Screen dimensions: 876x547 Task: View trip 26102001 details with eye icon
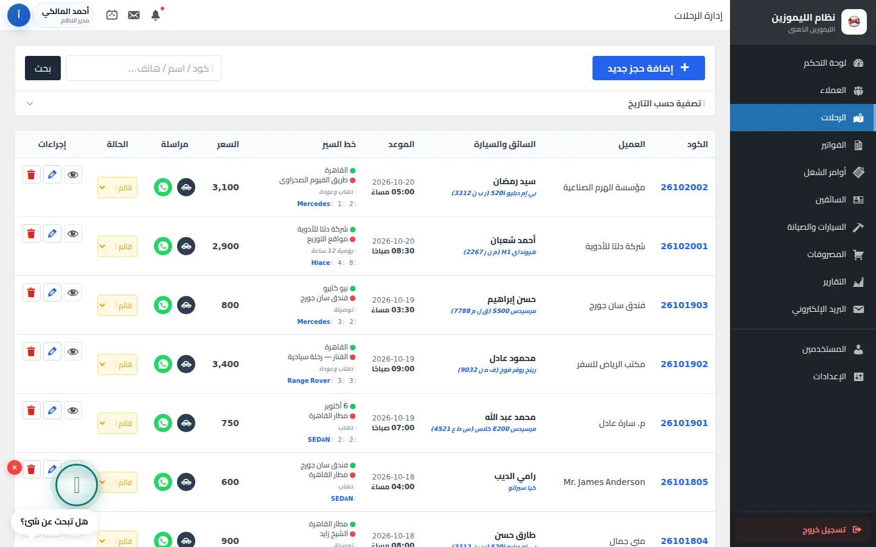73,233
